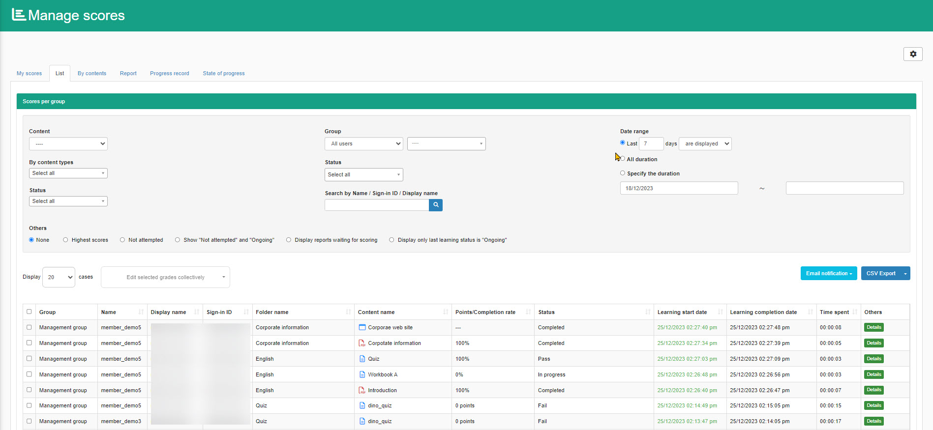Select the All duration radio button

[623, 159]
